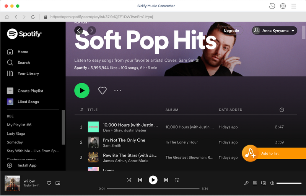The height and width of the screenshot is (196, 306).
Task: Open Sidify hamburger menu
Action: (x=294, y=6)
